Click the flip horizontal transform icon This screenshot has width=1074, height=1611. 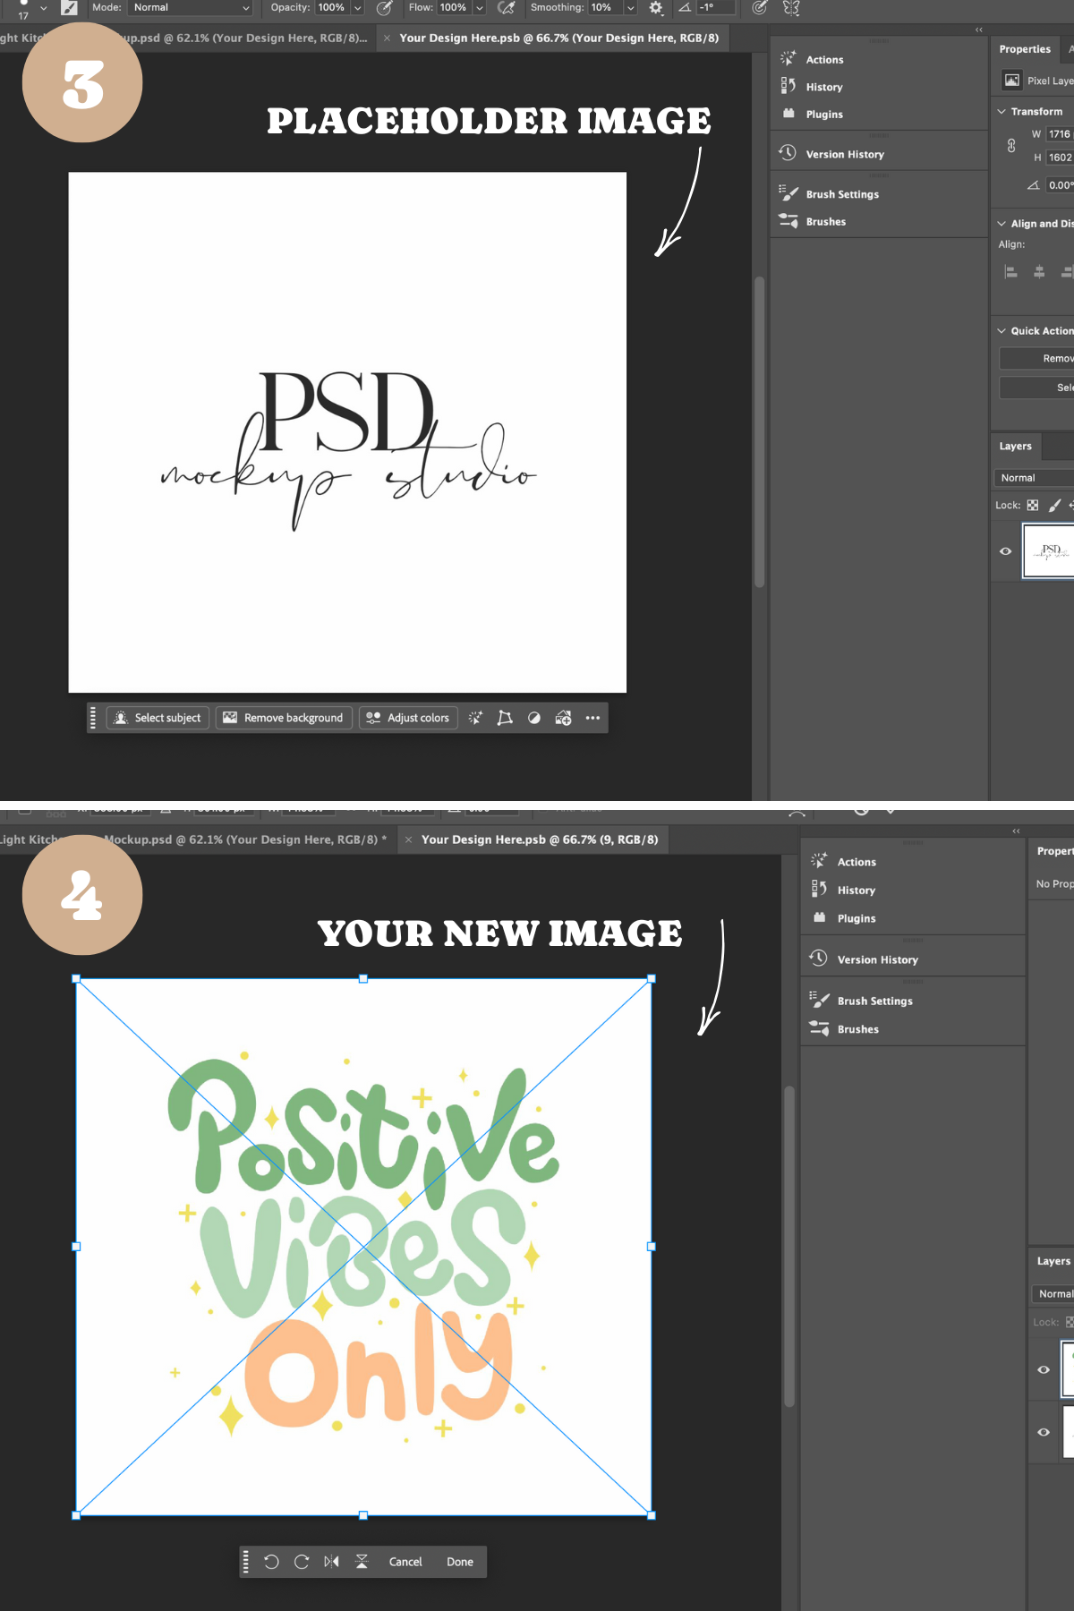(331, 1562)
